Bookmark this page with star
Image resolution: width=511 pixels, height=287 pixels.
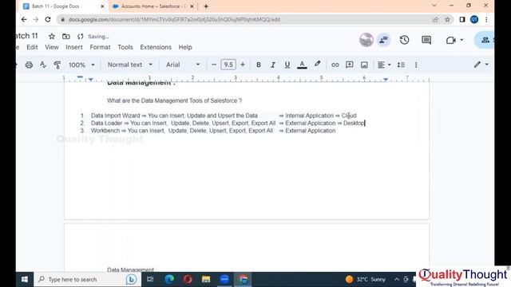447,19
